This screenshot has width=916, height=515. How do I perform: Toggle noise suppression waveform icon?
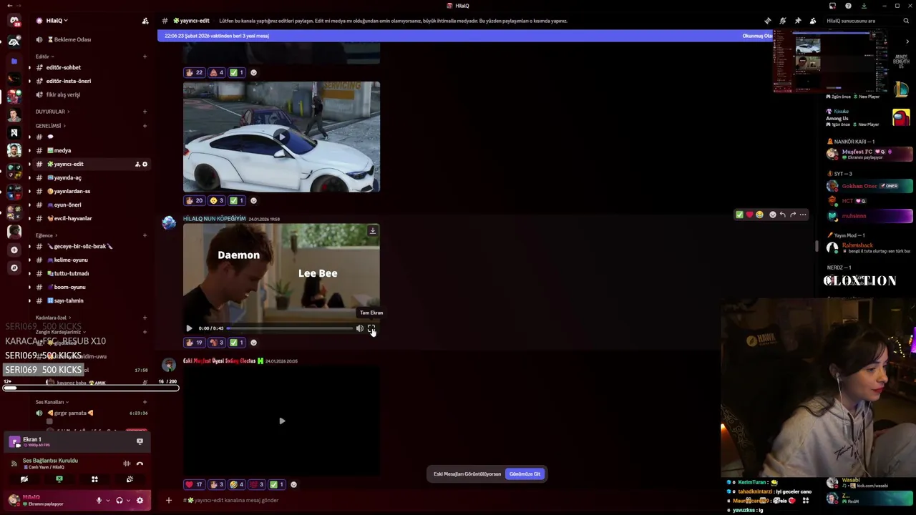127,463
